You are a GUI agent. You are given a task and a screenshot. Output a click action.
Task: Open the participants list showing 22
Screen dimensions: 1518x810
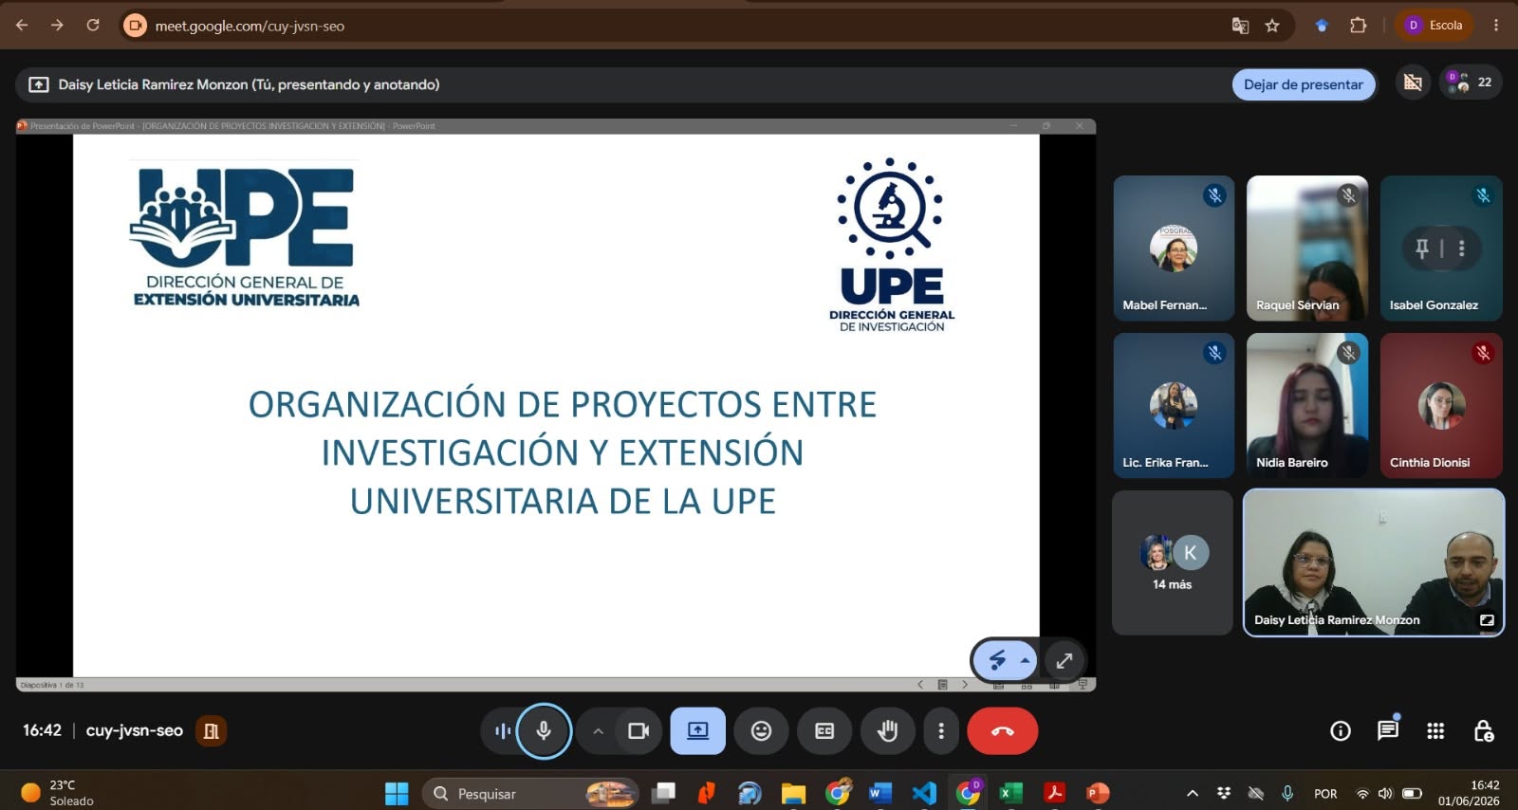(x=1471, y=83)
